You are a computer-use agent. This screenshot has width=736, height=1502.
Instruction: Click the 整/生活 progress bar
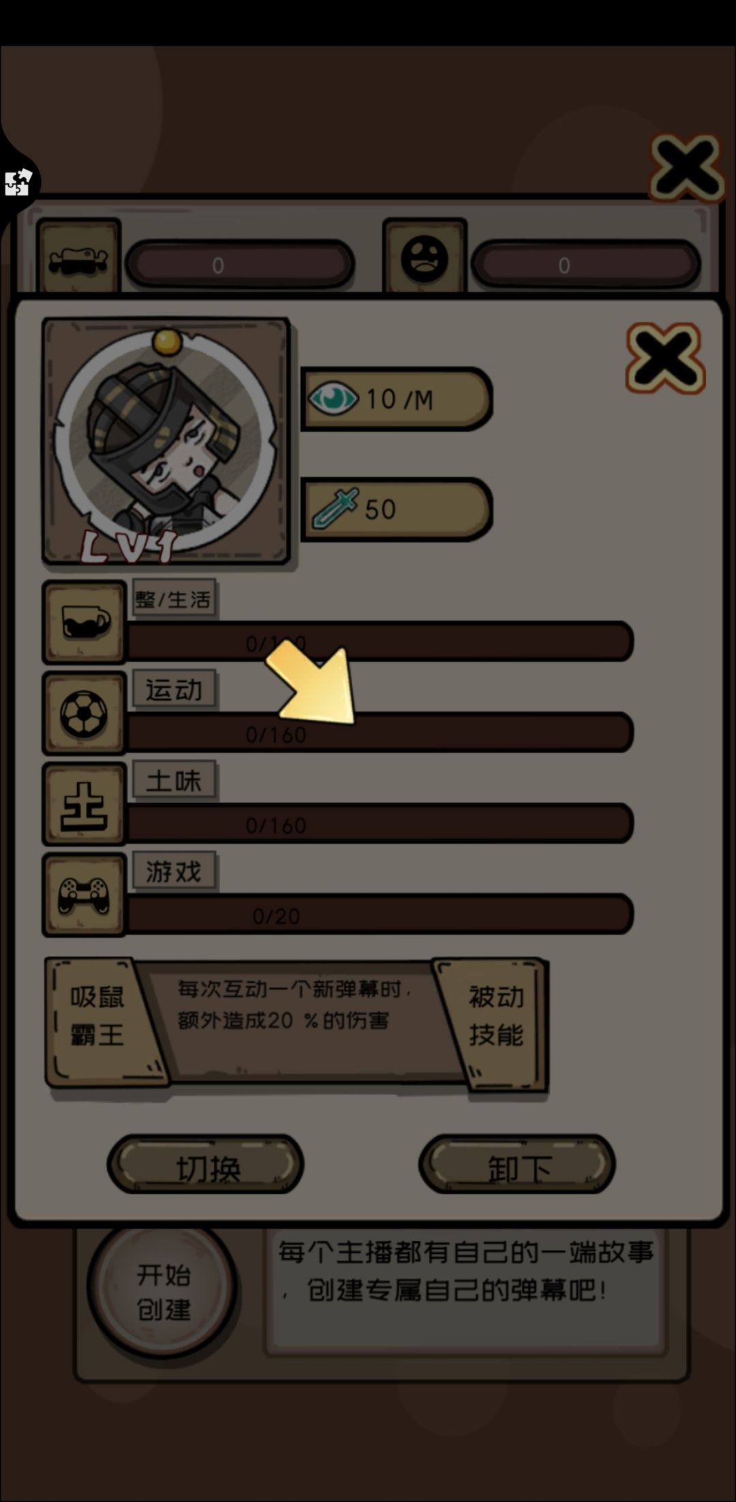pos(380,641)
